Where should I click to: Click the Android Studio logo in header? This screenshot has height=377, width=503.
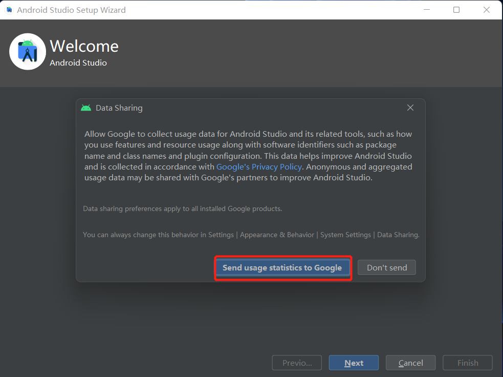[28, 52]
